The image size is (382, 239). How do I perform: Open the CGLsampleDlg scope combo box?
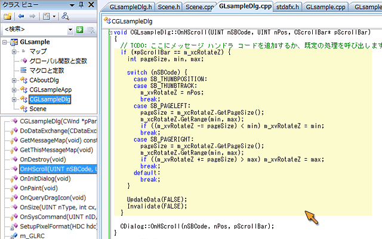pos(242,22)
